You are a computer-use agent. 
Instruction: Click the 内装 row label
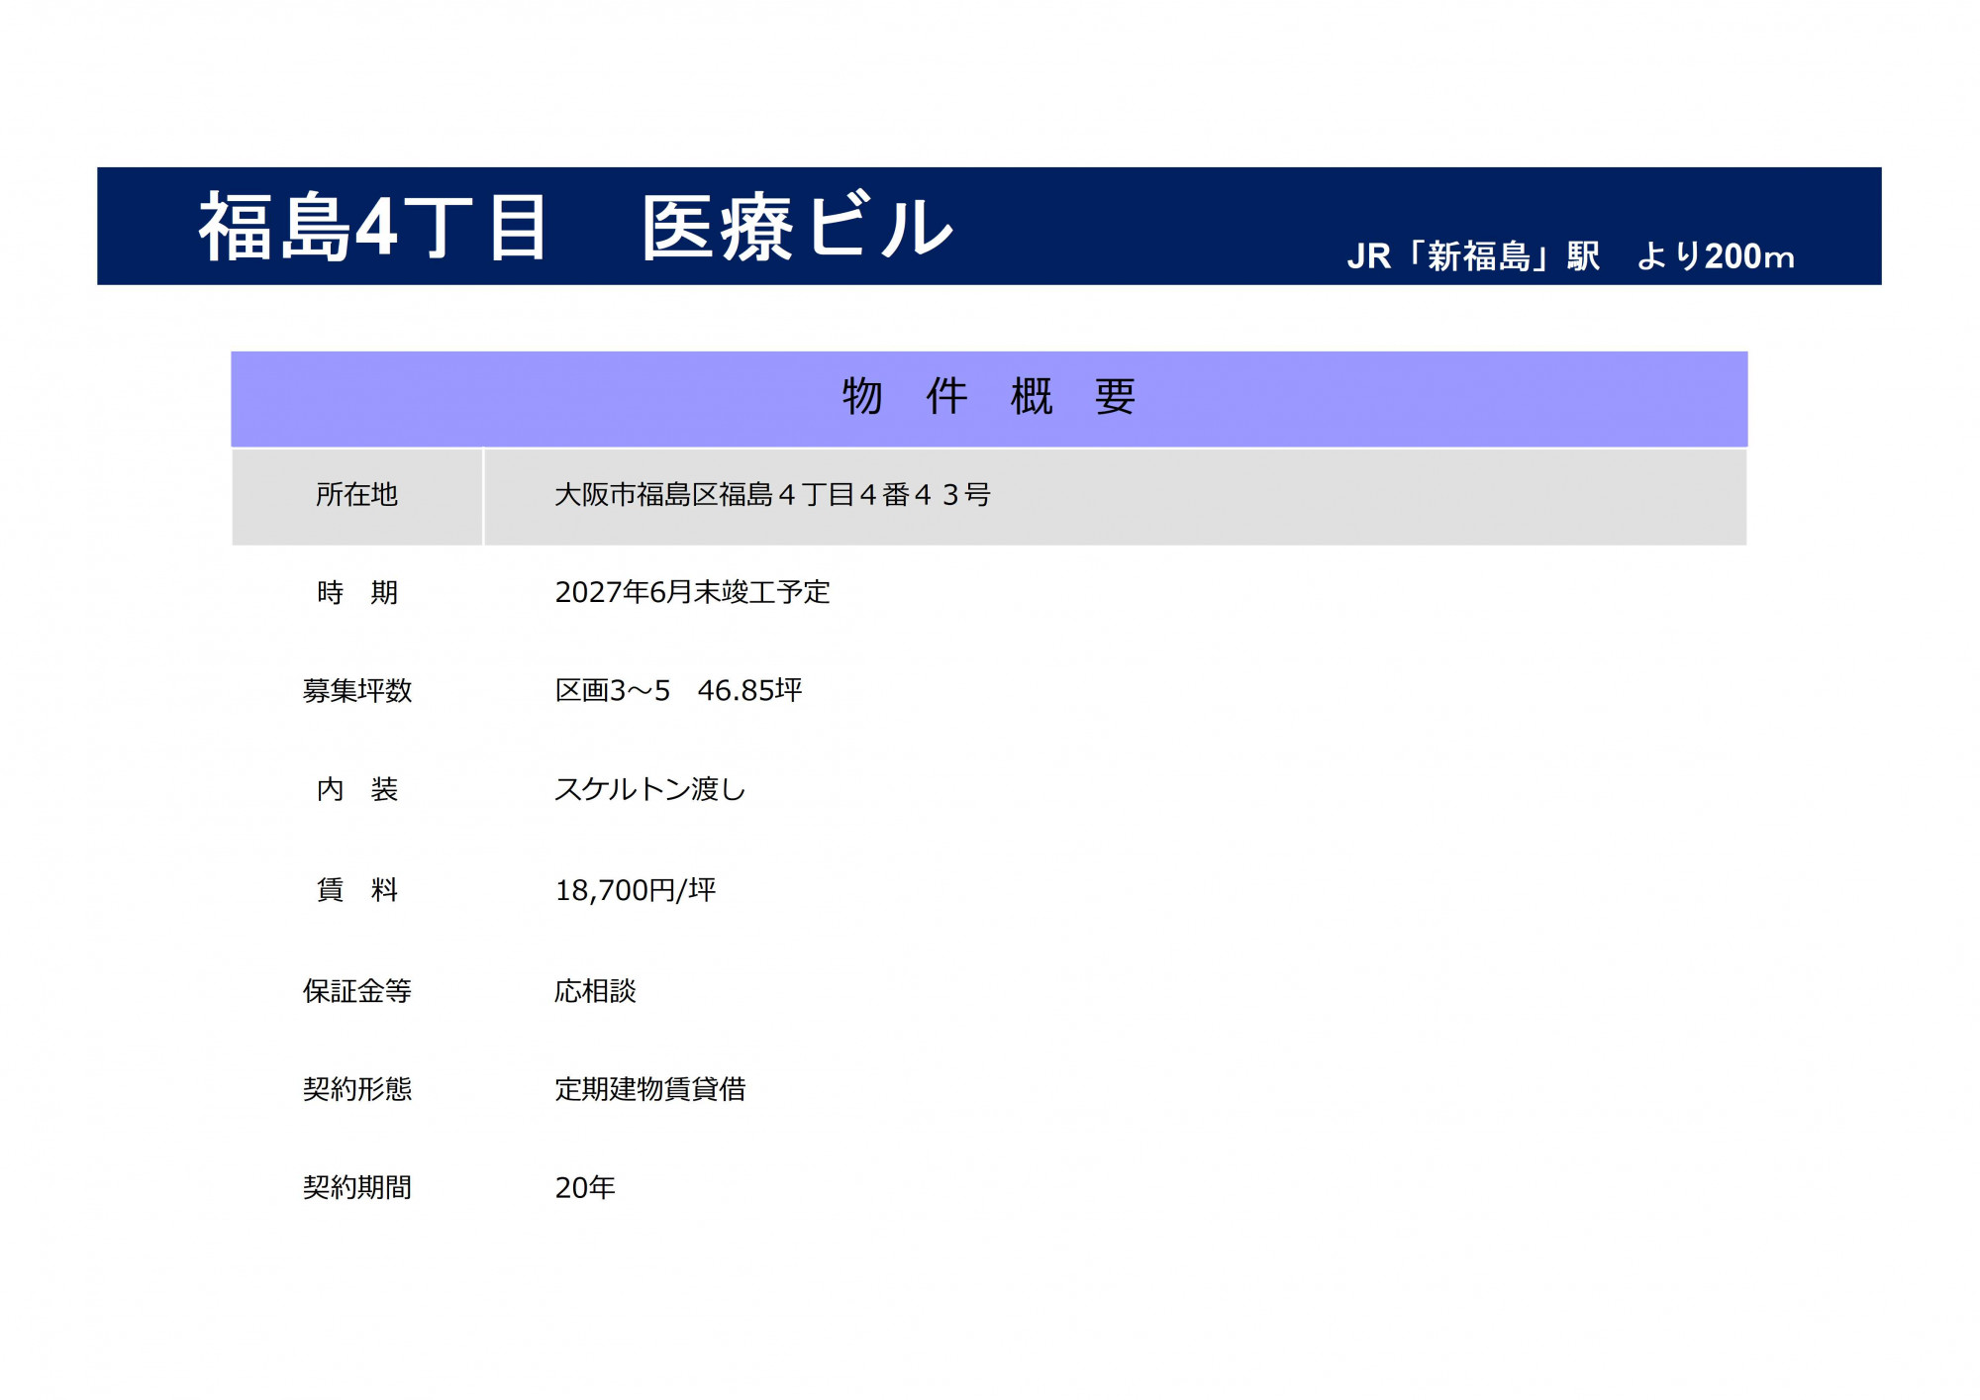(x=356, y=789)
